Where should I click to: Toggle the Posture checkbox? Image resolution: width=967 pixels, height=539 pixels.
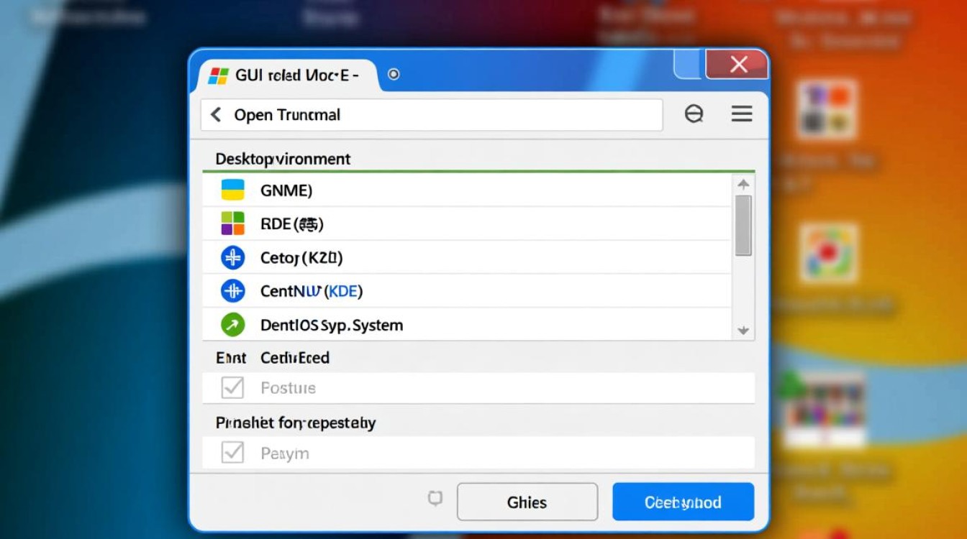[232, 388]
